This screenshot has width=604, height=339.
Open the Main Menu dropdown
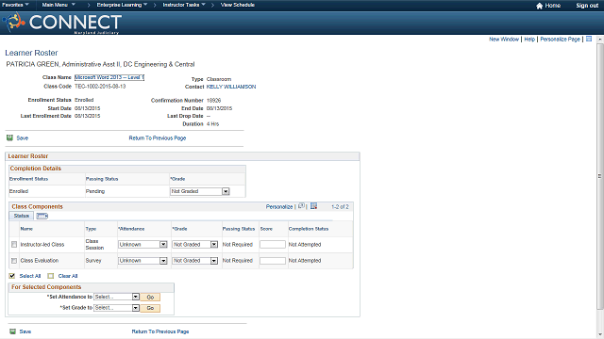(59, 5)
